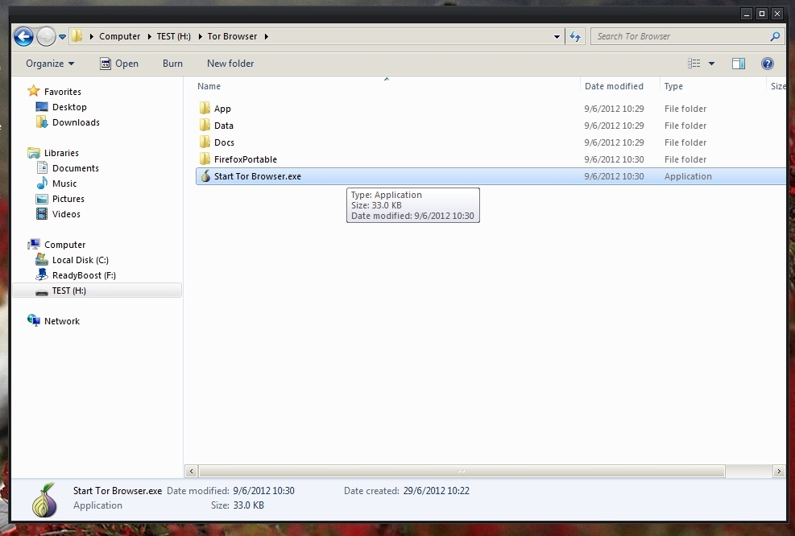The image size is (795, 536).
Task: Open the Documents library
Action: pos(75,168)
